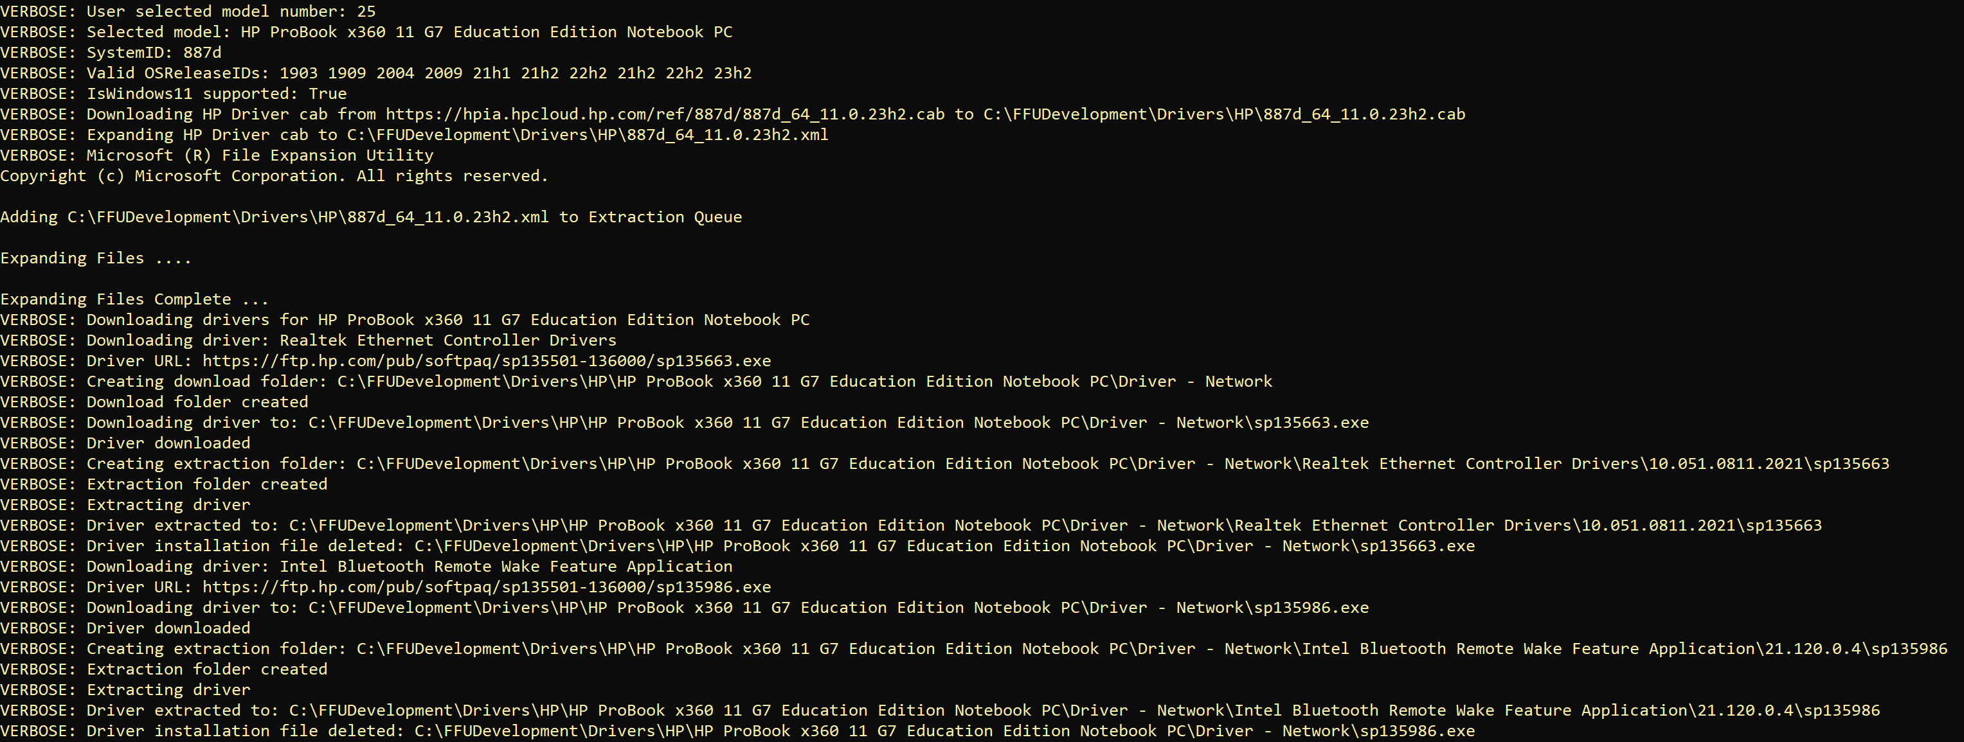
Task: Click 'Downloading driver: Realtek Ethernet Controller Drivers'
Action: coord(309,340)
